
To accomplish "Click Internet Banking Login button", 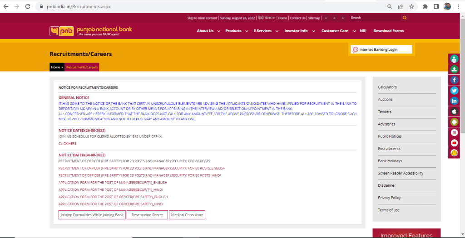I will 381,50.
